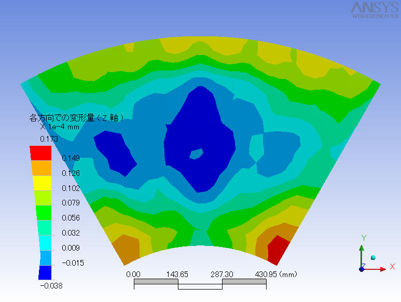Screen dimensions: 401x302
Task: Click legend value 0.149
Action: (x=71, y=158)
